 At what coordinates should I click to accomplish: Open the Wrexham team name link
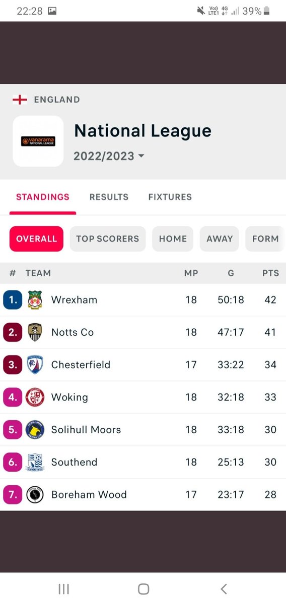coord(74,300)
